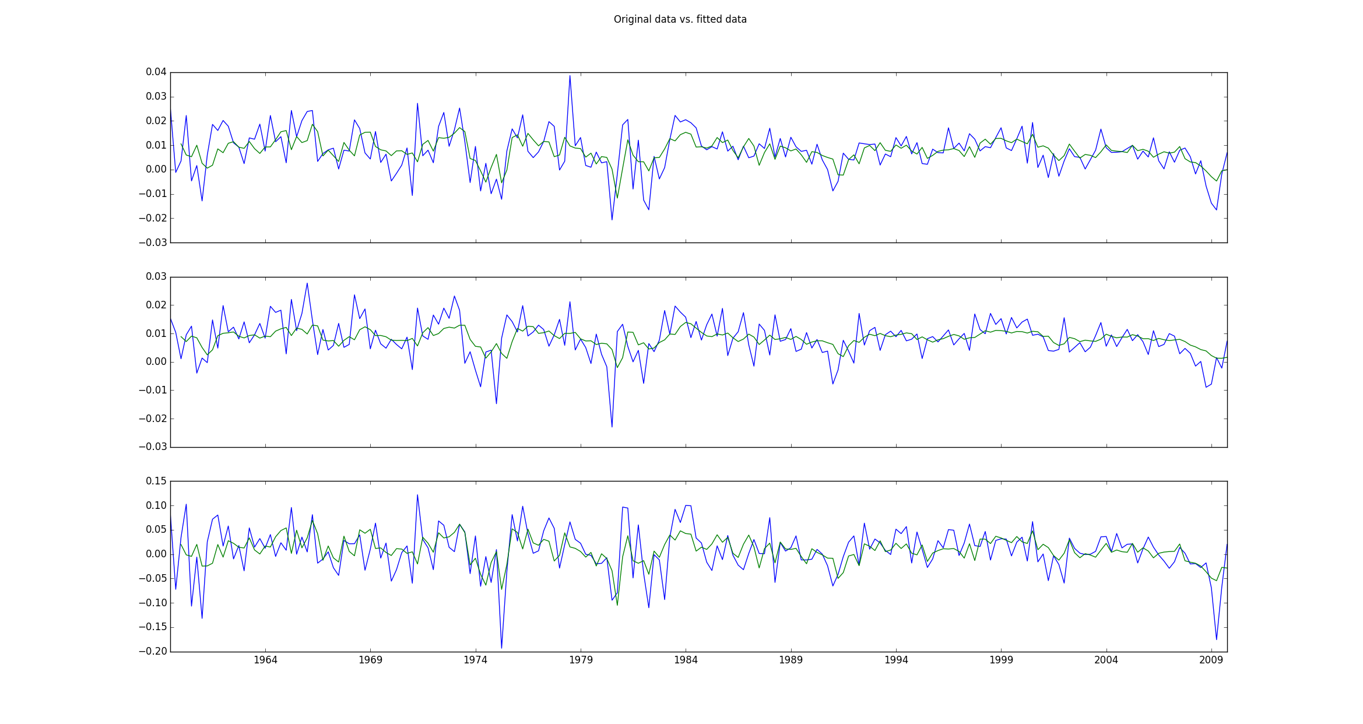Click the 1994 x-axis tick label

click(896, 660)
